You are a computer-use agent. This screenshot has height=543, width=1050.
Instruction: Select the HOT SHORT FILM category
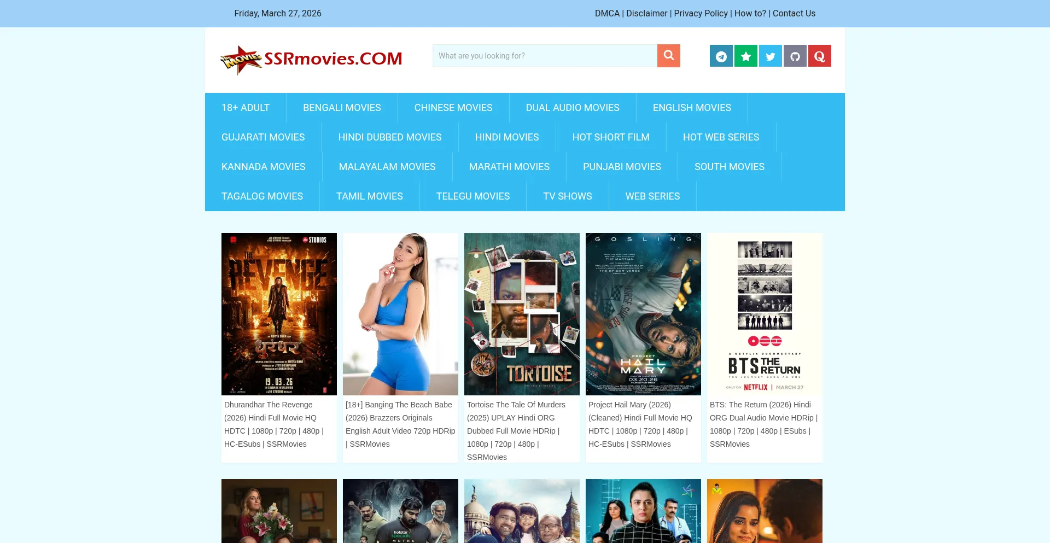[611, 137]
